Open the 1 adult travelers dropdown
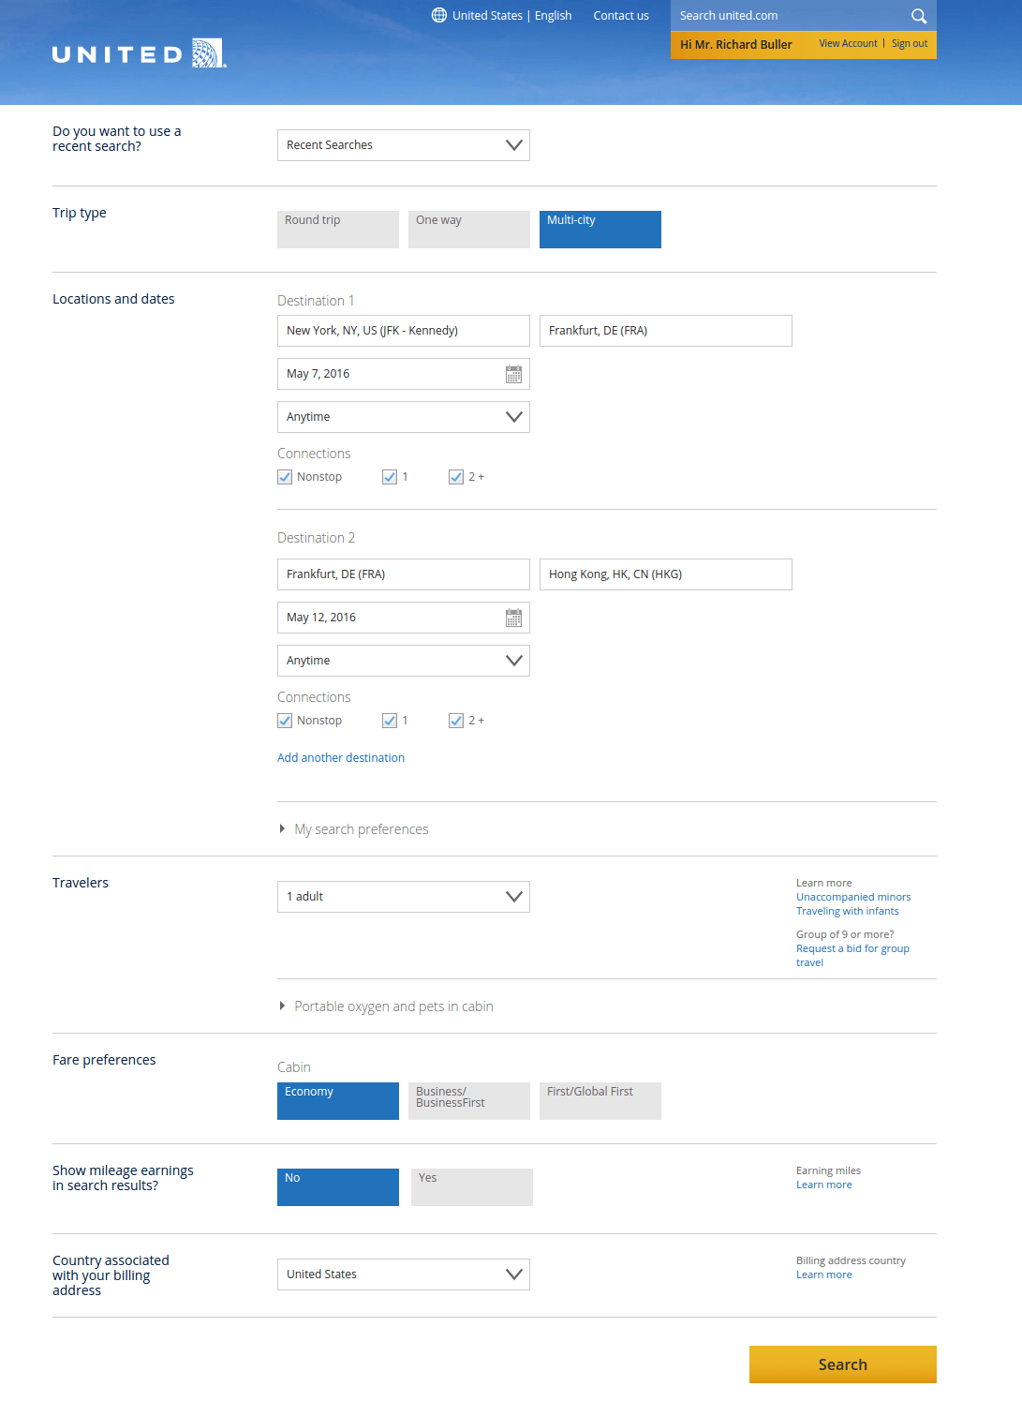The image size is (1022, 1401). click(x=404, y=897)
